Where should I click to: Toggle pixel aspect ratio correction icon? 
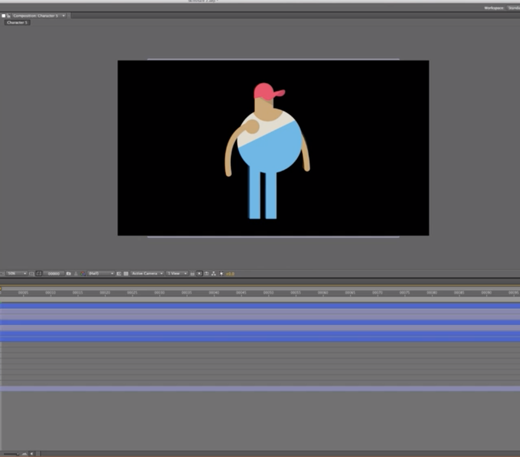pyautogui.click(x=193, y=273)
